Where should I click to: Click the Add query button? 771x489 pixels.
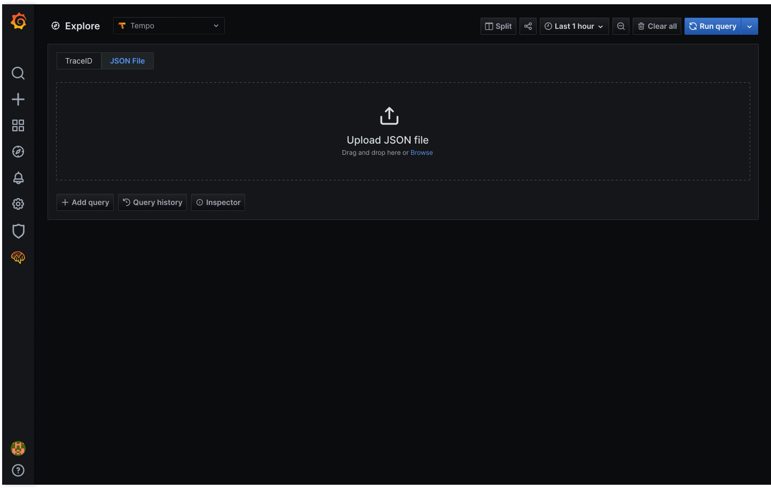[84, 202]
